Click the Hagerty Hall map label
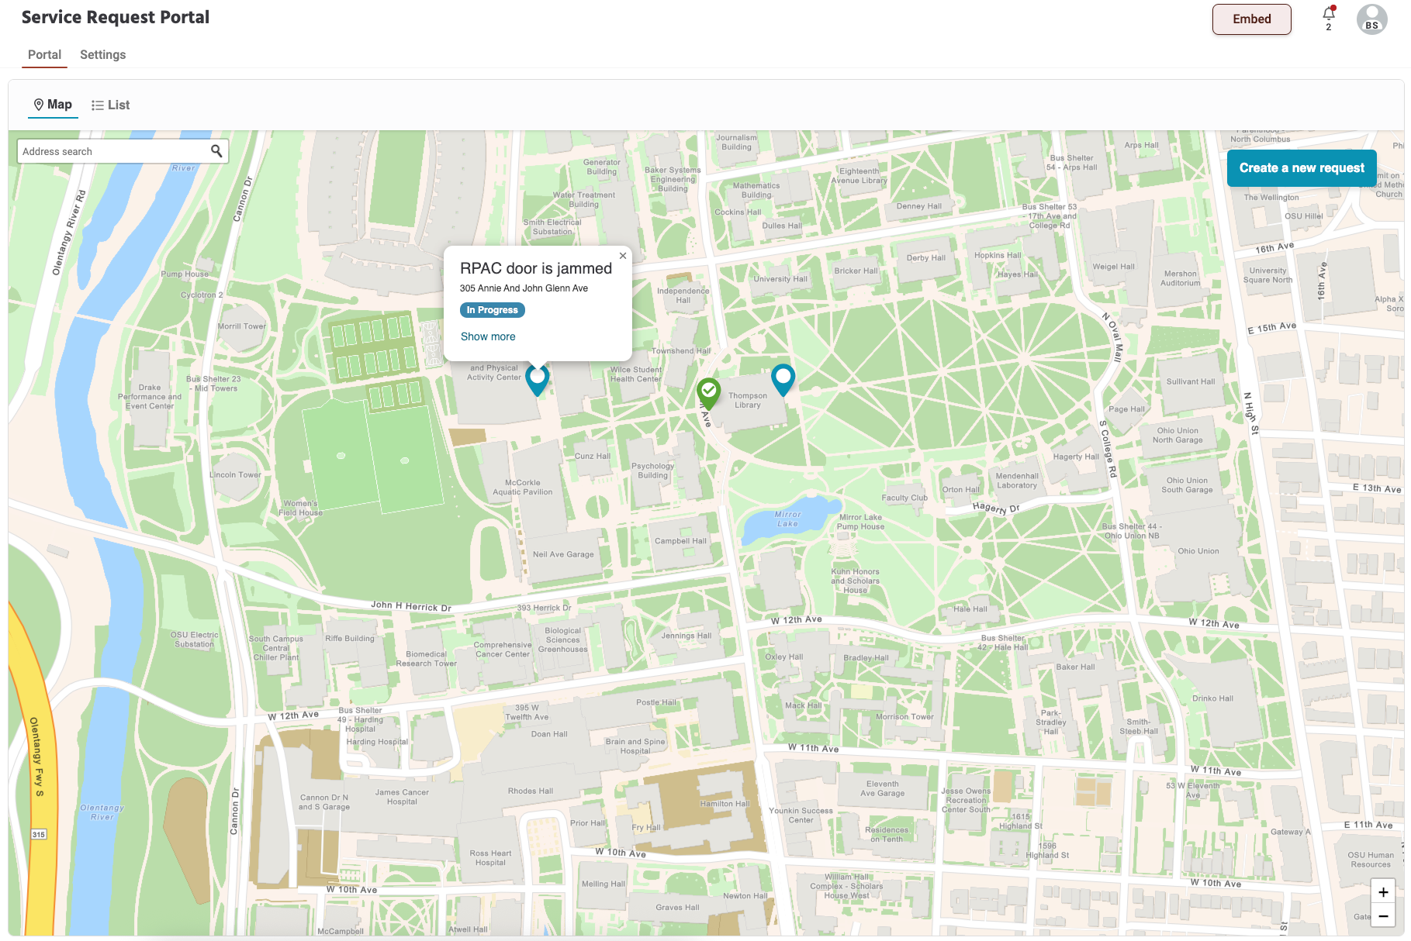This screenshot has height=941, width=1411. (x=1075, y=457)
